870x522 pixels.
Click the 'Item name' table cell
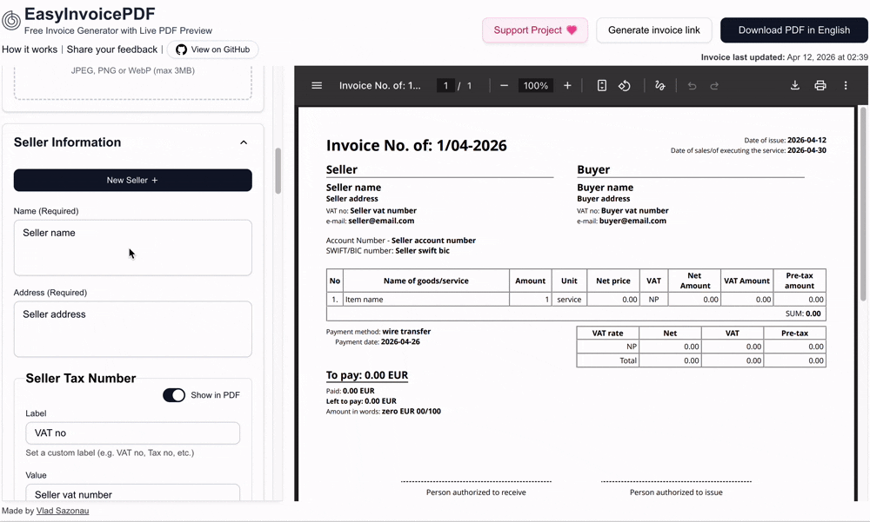click(x=426, y=300)
